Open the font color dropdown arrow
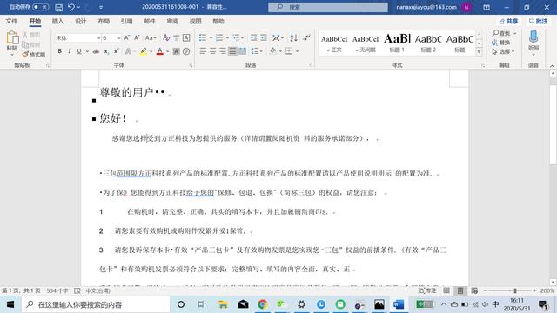Viewport: 557px width, 313px height. (168, 51)
